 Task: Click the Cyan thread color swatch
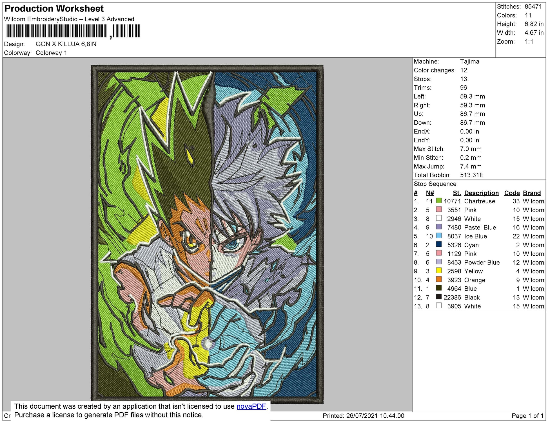[x=438, y=244]
